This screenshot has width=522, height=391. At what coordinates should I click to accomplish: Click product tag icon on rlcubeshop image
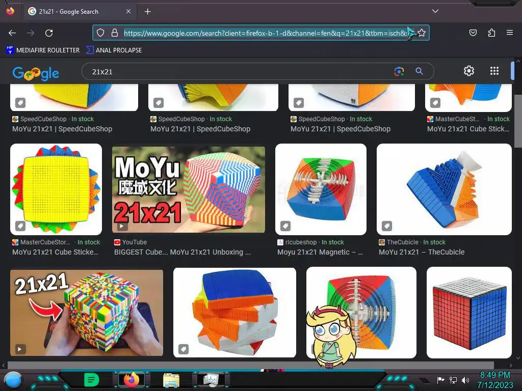(285, 226)
